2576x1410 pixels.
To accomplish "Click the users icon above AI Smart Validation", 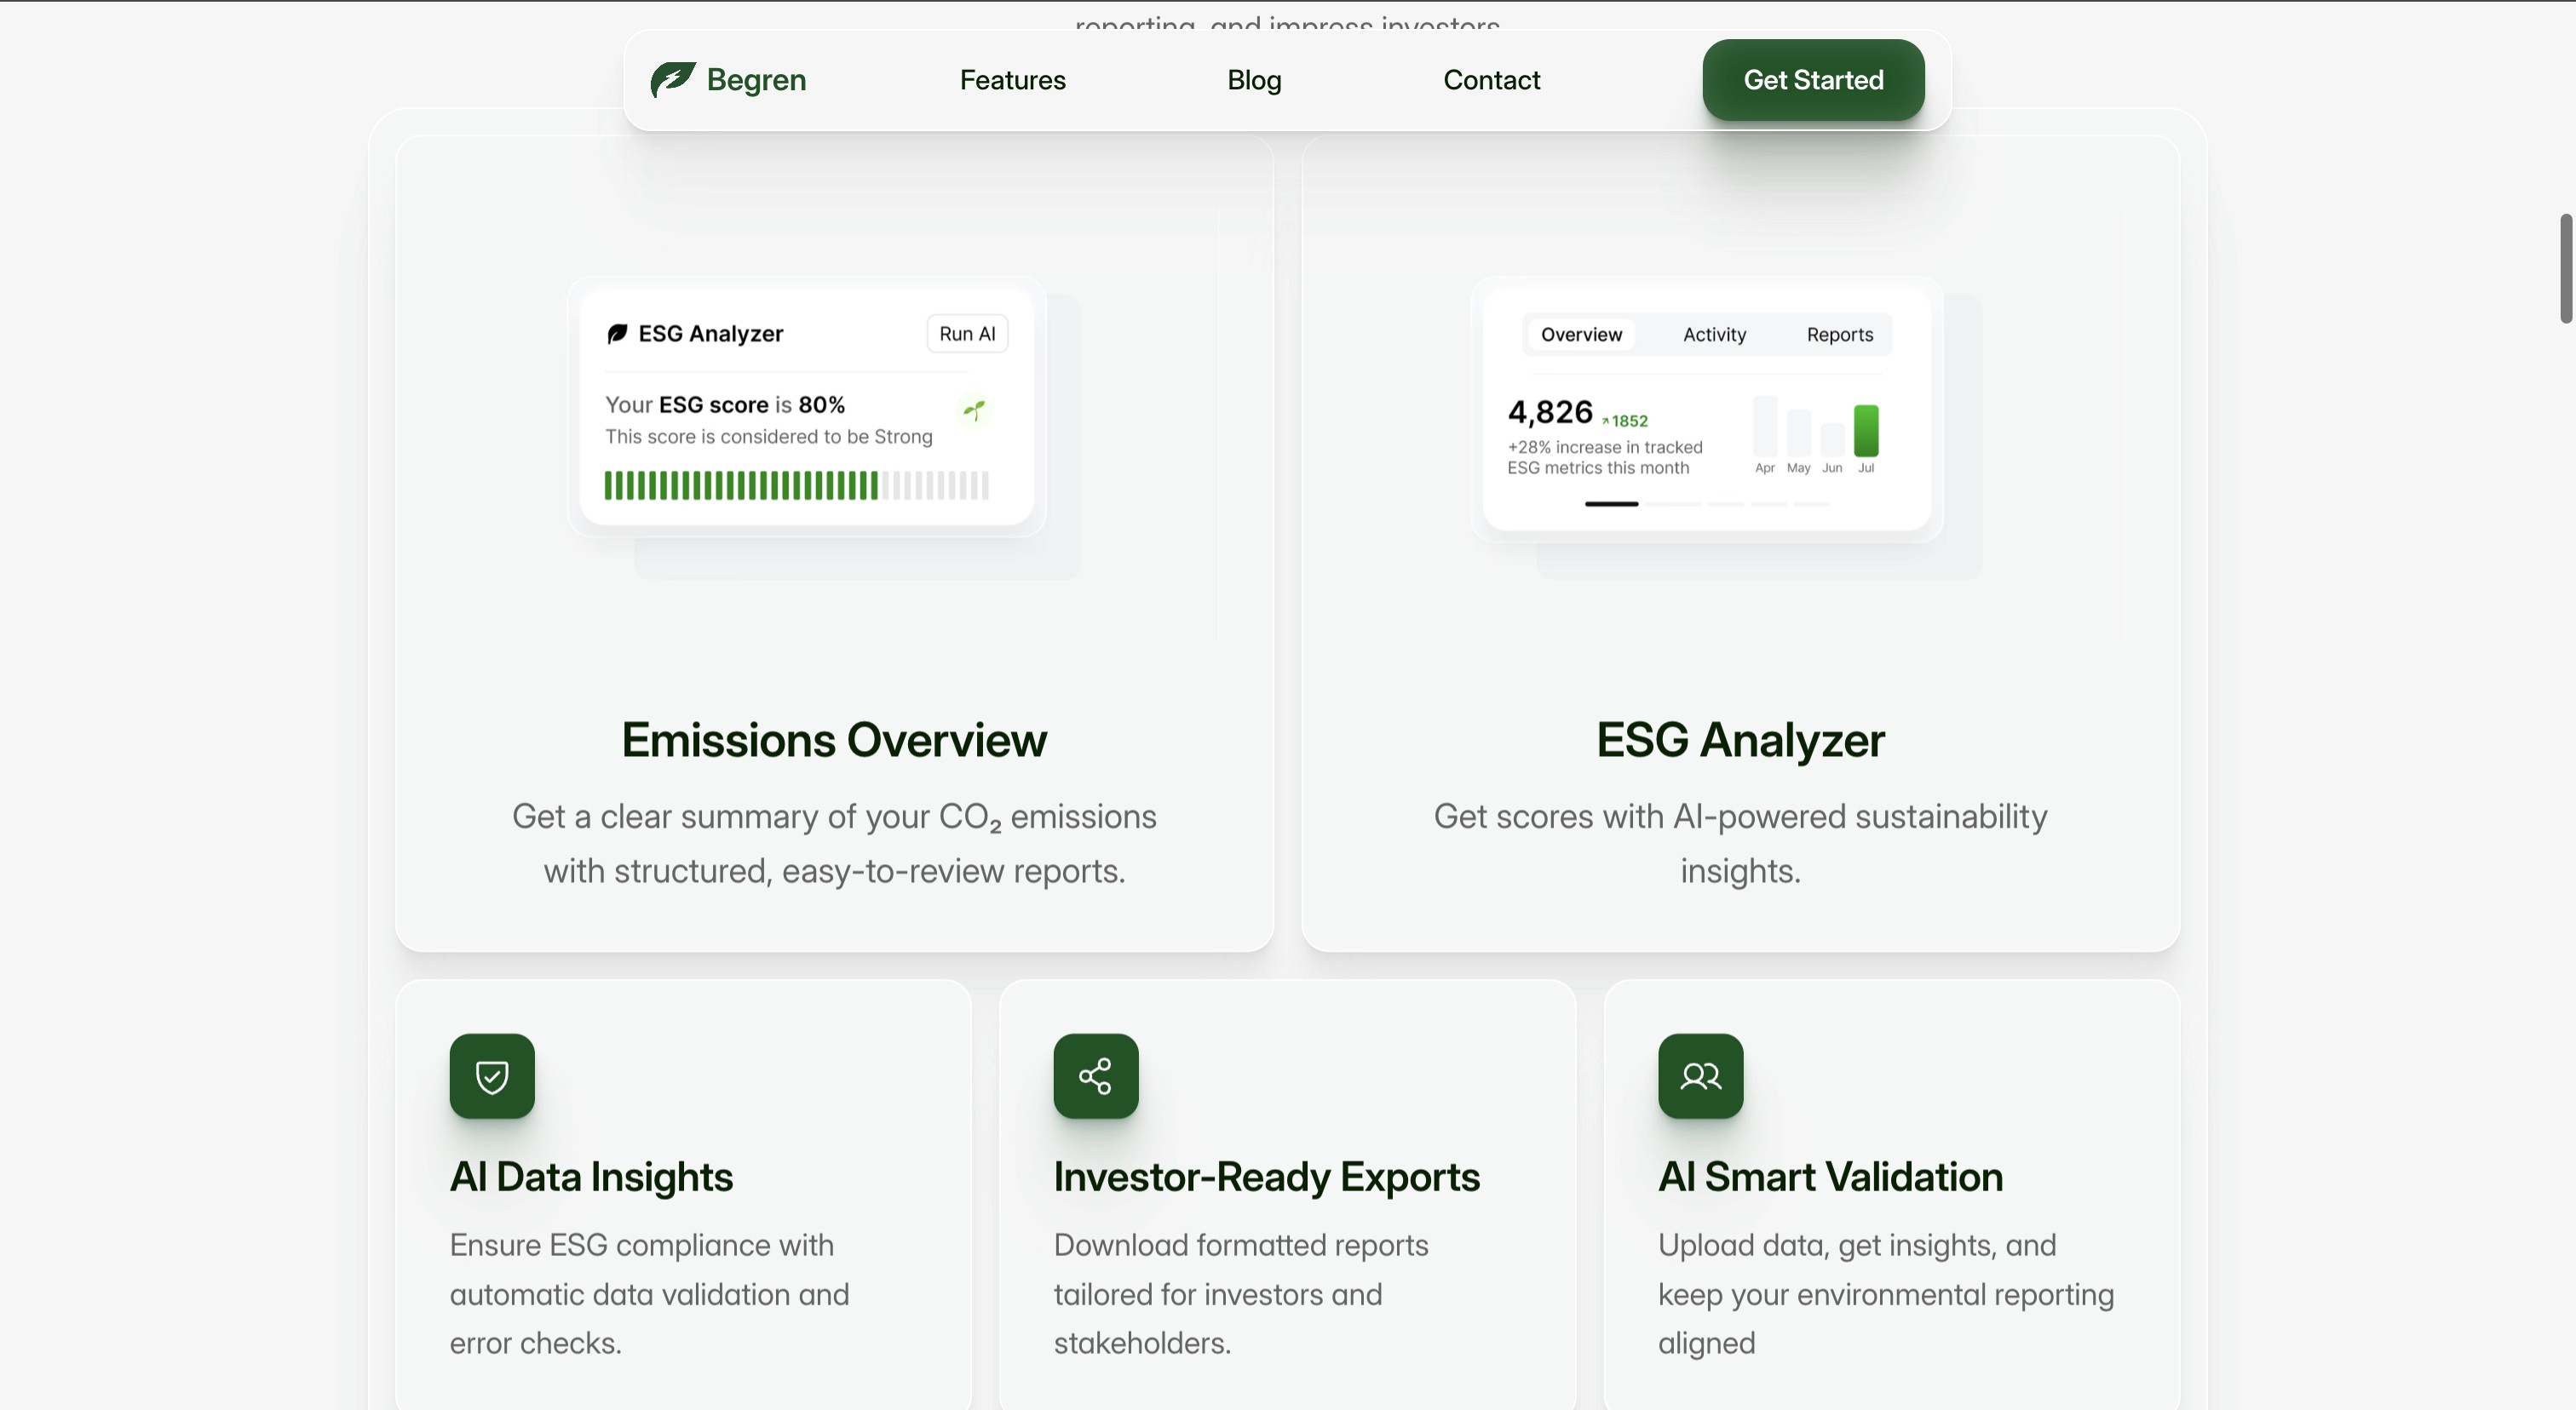I will click(1700, 1076).
